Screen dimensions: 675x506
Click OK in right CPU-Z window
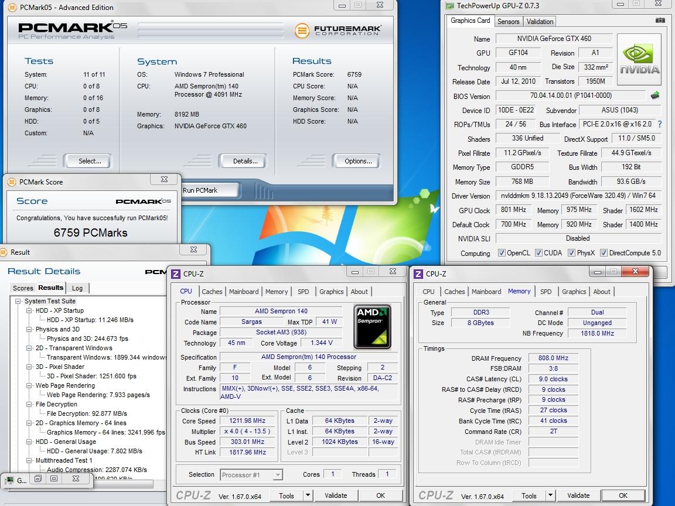point(623,495)
